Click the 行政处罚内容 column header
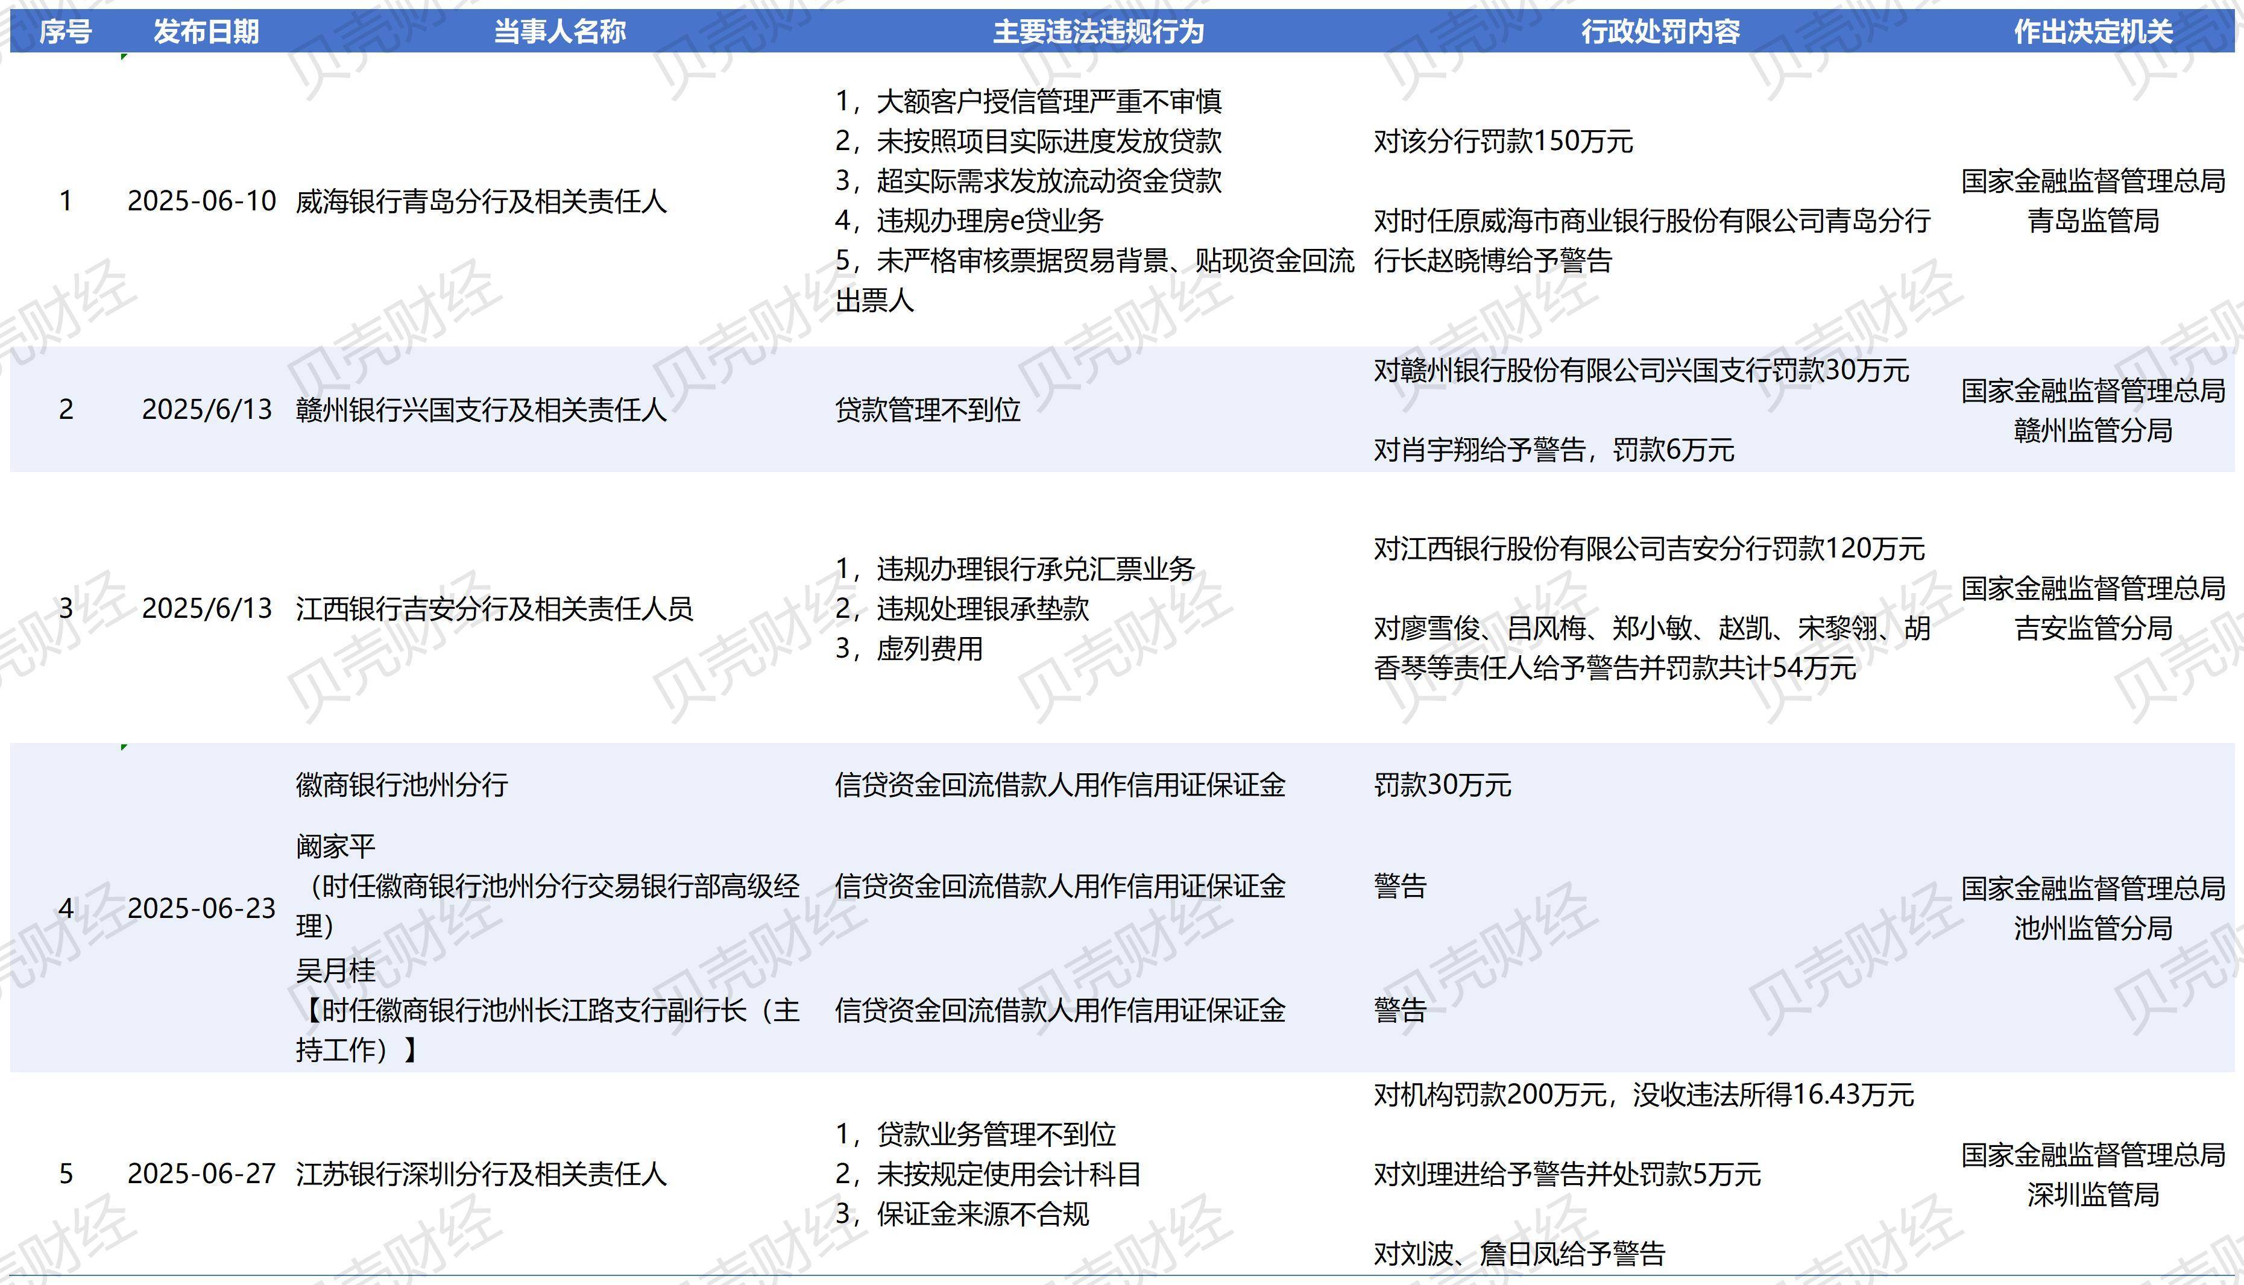 click(1660, 32)
